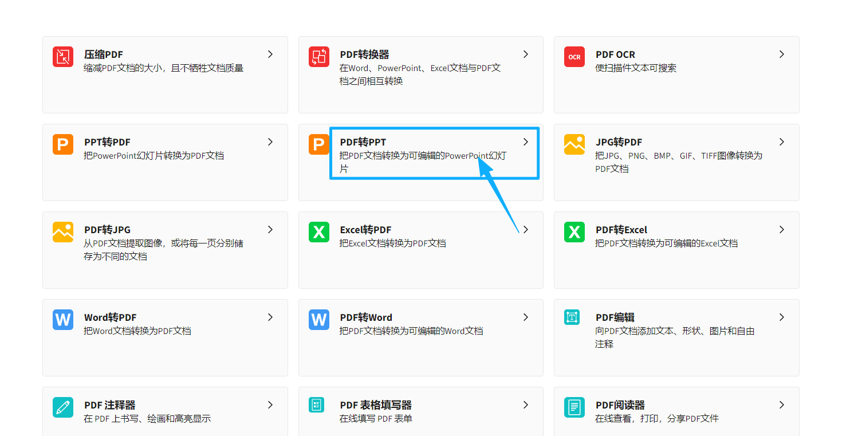This screenshot has width=862, height=436.
Task: Click the PDF转PPT orange icon
Action: click(318, 144)
